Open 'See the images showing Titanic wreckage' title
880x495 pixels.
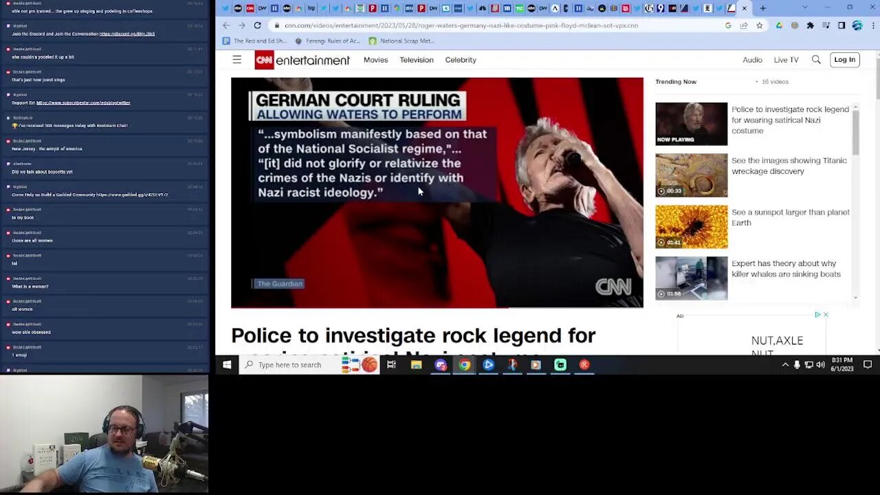[x=789, y=166]
